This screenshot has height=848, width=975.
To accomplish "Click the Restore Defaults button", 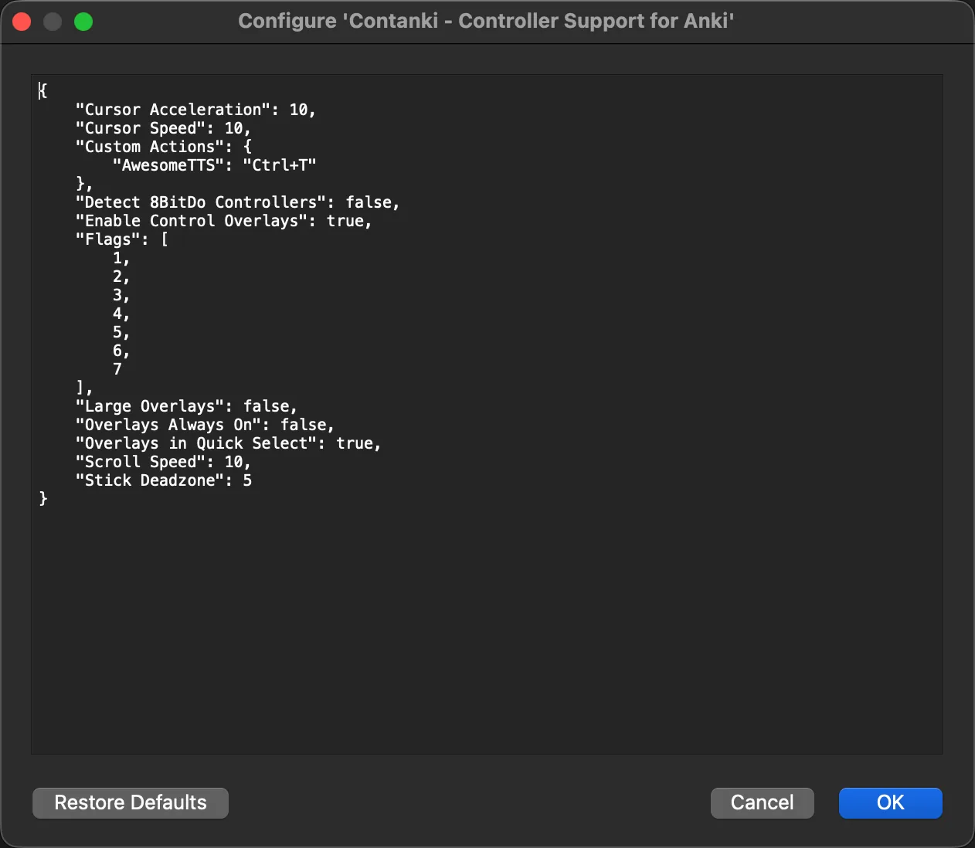I will tap(131, 802).
